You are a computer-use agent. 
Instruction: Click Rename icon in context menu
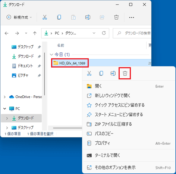coord(113,73)
